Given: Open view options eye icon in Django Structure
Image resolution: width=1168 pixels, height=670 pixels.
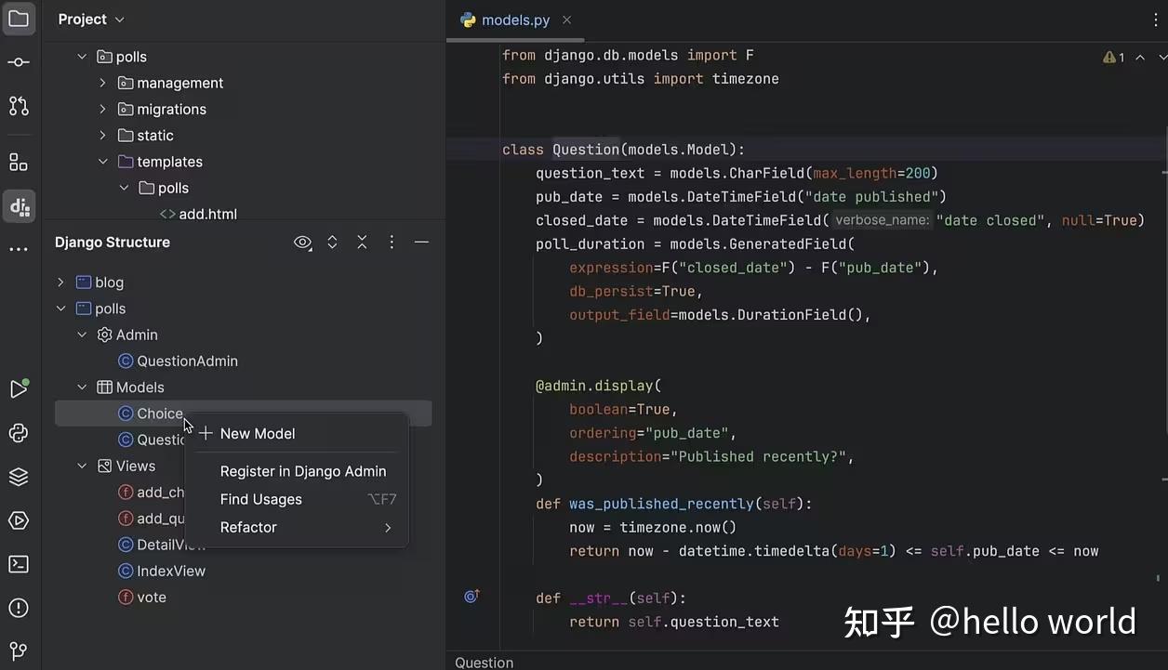Looking at the screenshot, I should (302, 243).
